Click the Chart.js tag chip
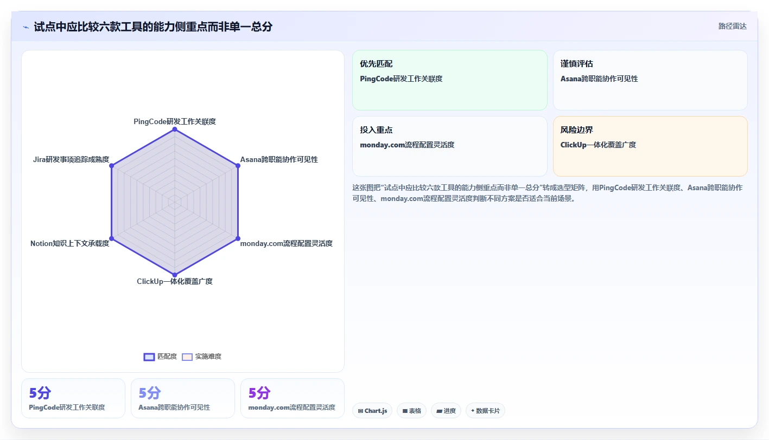 372,411
